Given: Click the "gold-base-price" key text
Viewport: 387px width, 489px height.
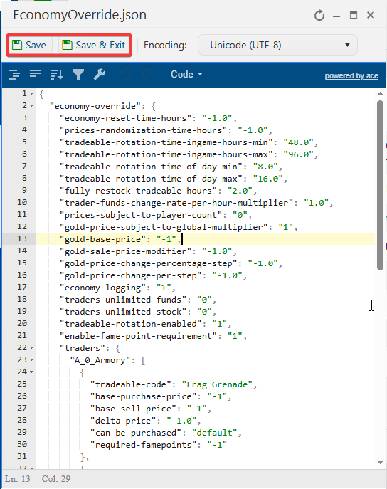Looking at the screenshot, I should pyautogui.click(x=102, y=239).
